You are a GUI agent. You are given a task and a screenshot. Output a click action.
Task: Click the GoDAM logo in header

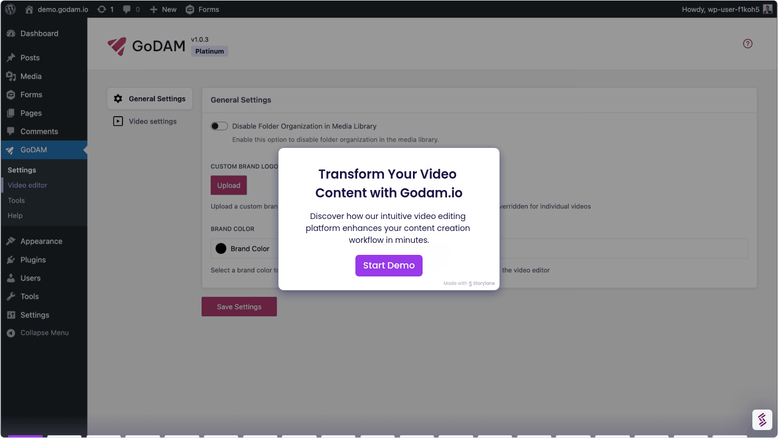(x=146, y=46)
